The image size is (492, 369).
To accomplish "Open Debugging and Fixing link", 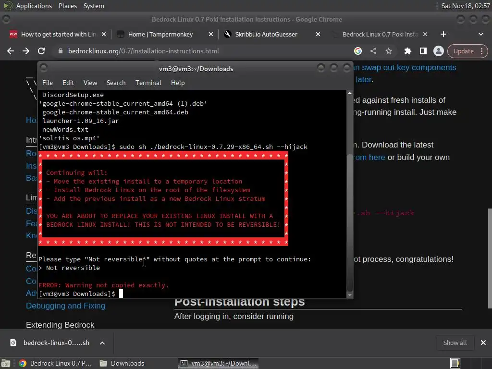I will (x=65, y=306).
